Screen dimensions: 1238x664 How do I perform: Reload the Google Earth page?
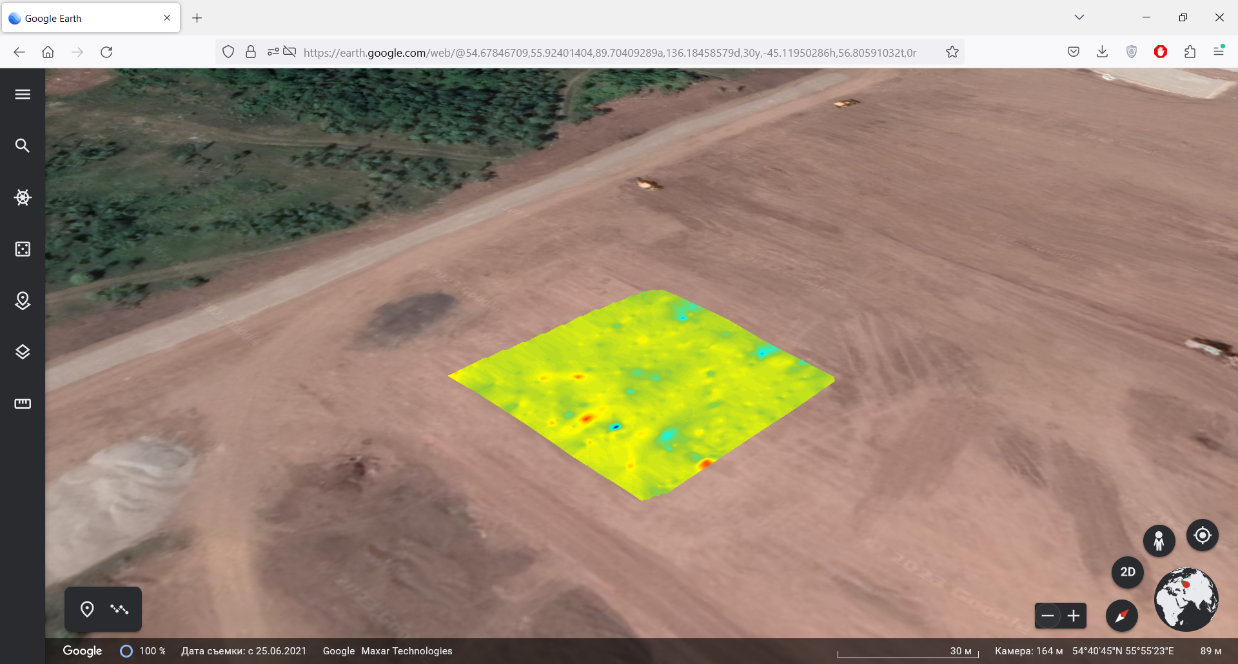coord(106,52)
